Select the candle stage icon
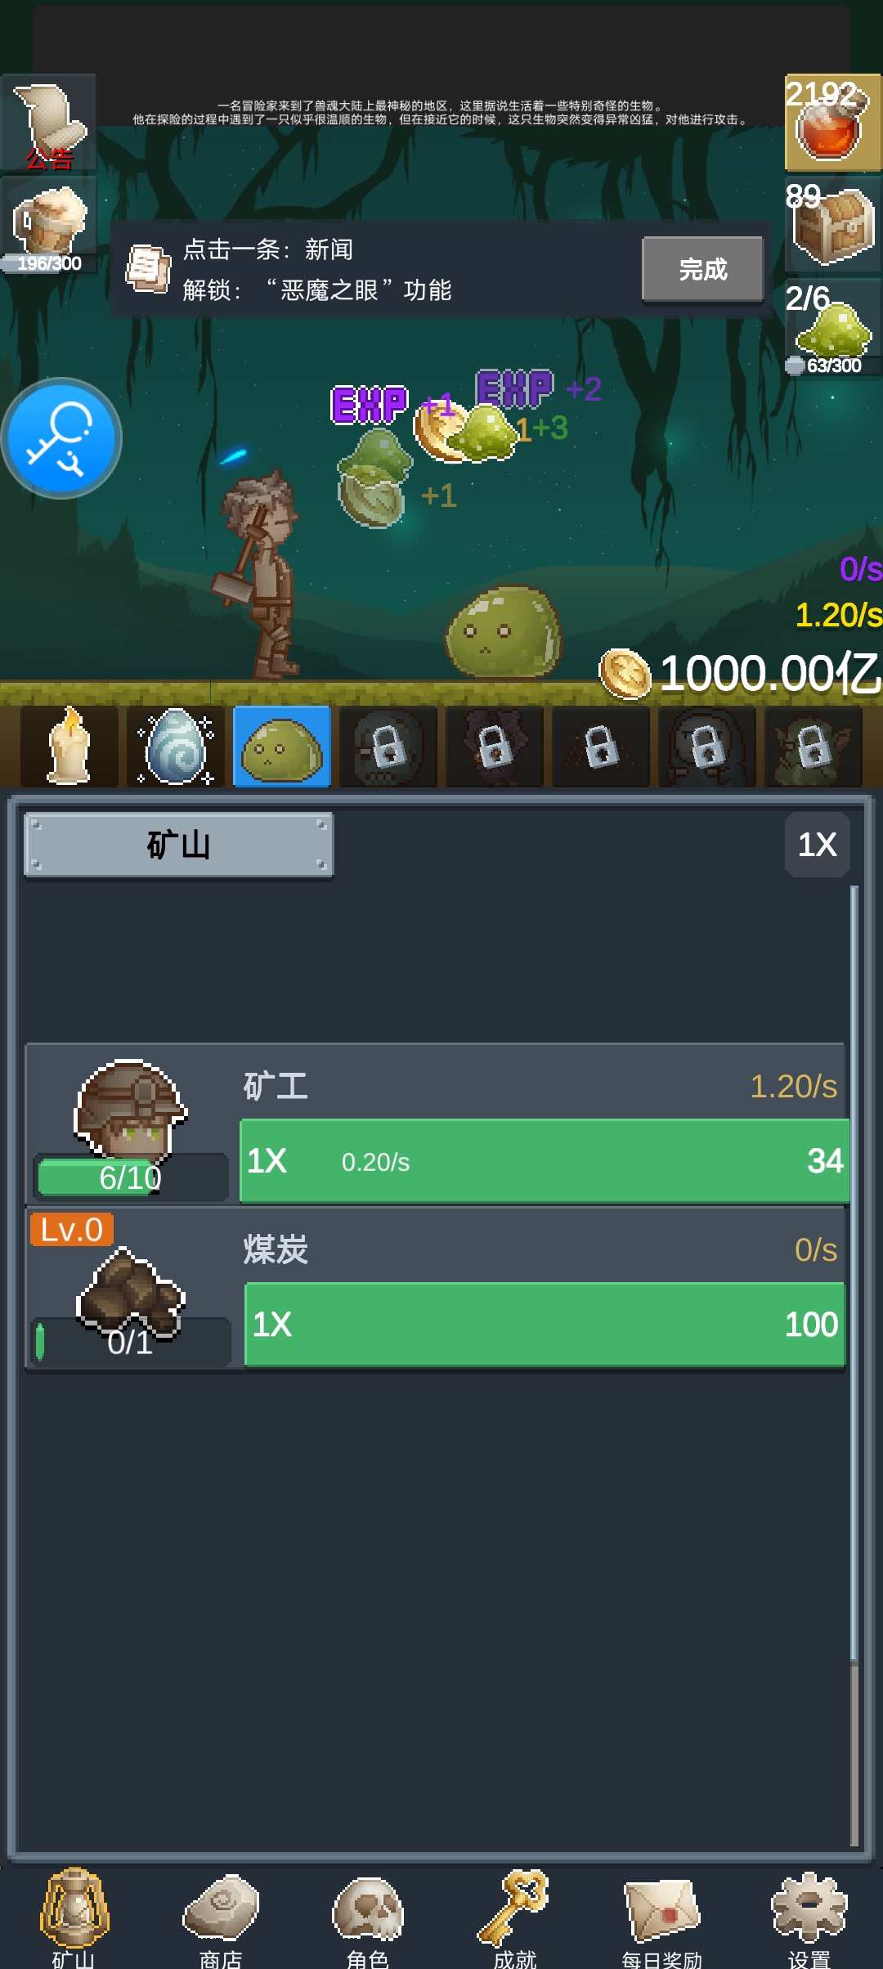 tap(69, 747)
